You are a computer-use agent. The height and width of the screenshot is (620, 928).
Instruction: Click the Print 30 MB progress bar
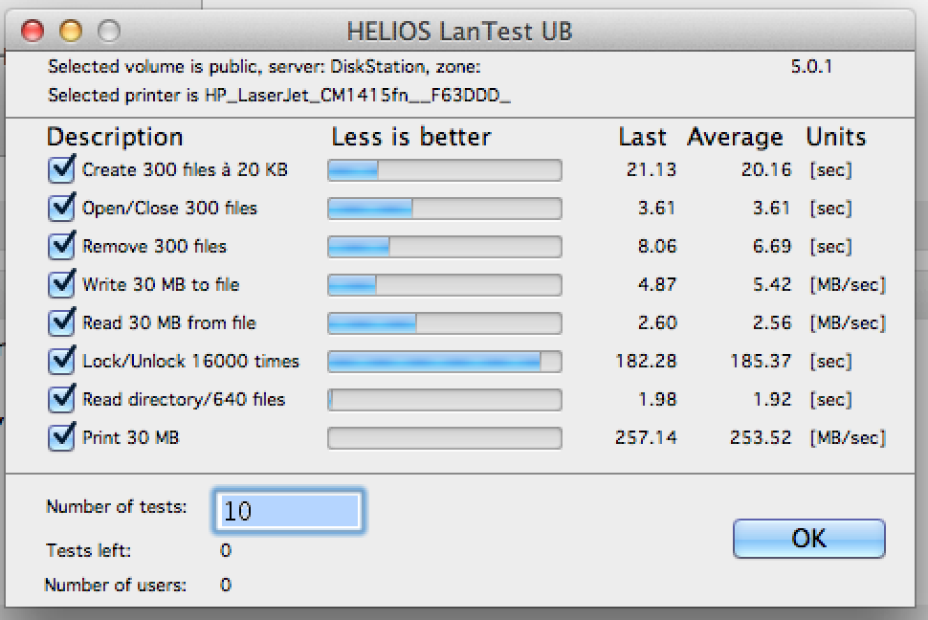[x=445, y=438]
